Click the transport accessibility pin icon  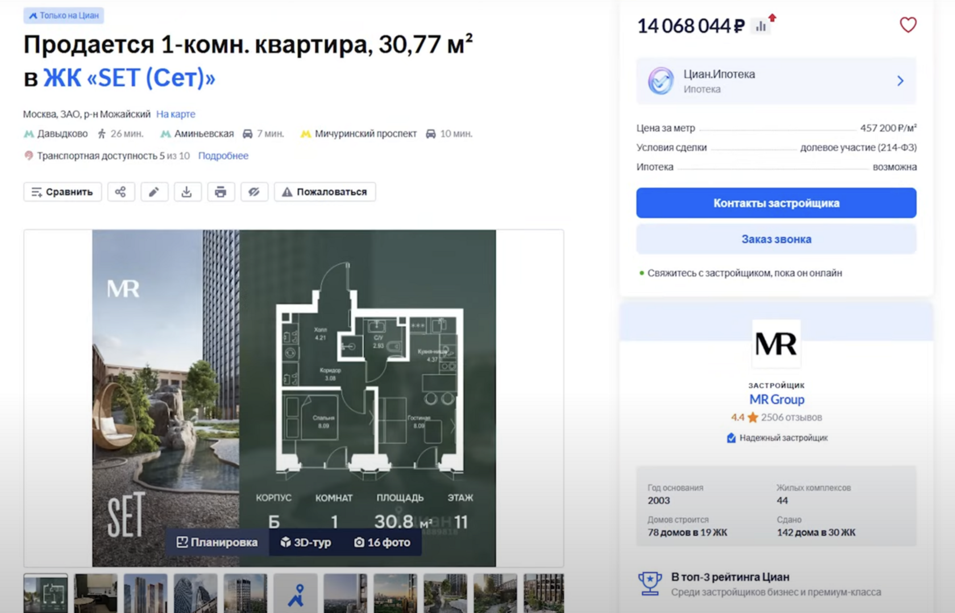point(28,155)
